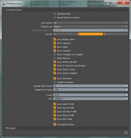Image resolution: width=131 pixels, height=138 pixels.
Task: Enable the Sample Animation checkbox
Action: coord(55,82)
